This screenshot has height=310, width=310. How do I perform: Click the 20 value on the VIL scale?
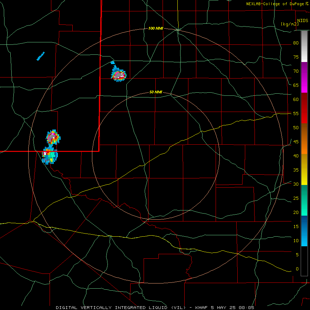[296, 212]
